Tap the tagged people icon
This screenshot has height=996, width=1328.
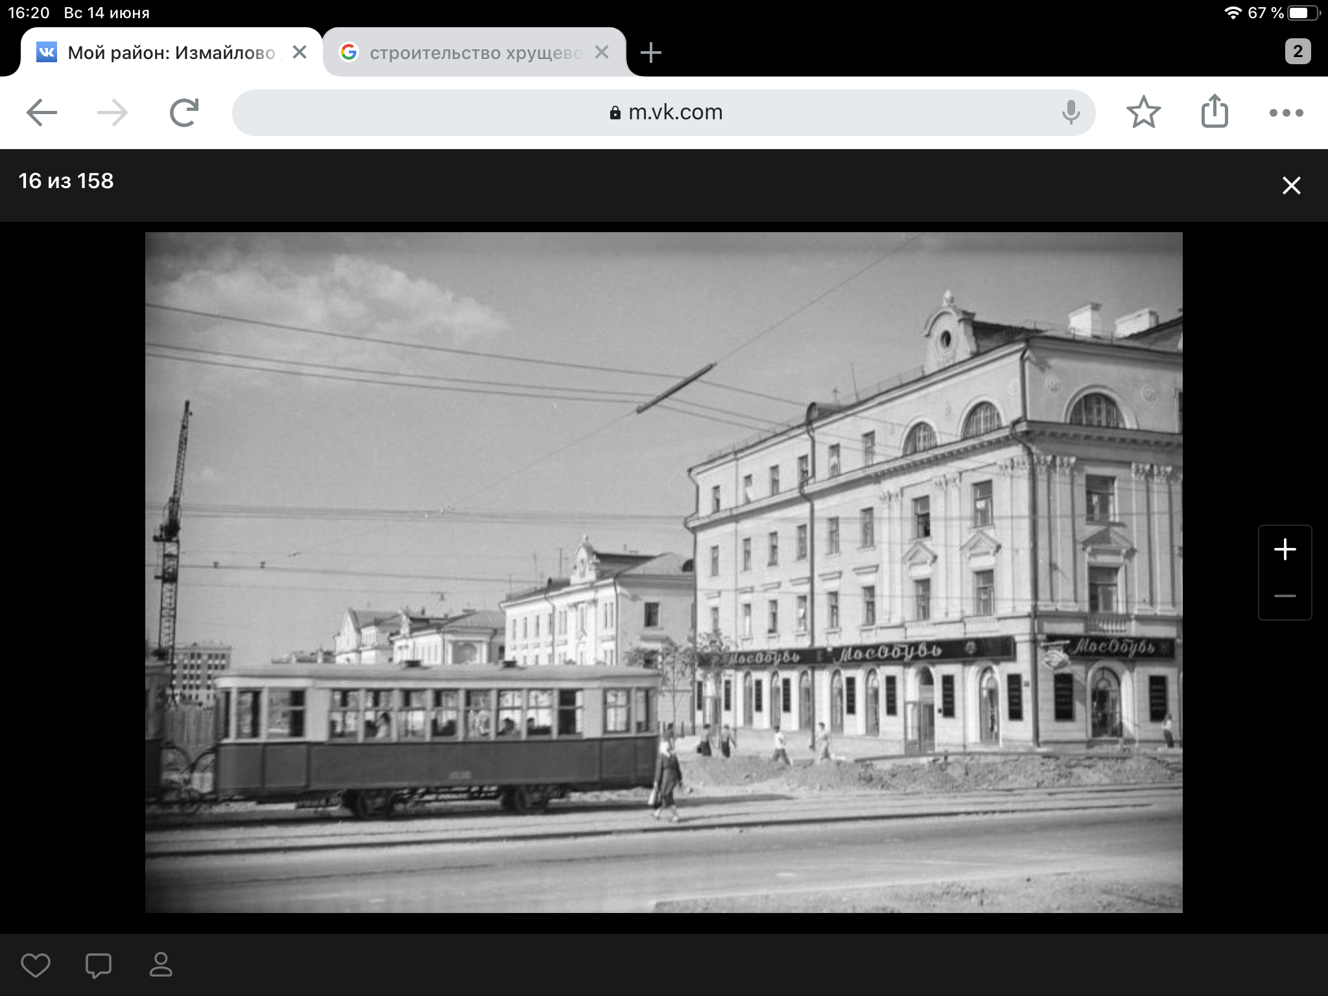pyautogui.click(x=161, y=965)
